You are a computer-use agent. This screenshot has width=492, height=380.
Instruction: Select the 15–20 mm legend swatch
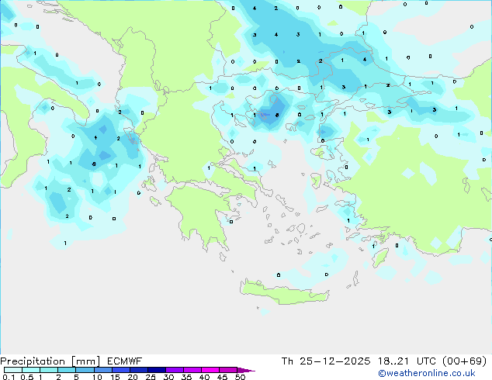(x=120, y=370)
